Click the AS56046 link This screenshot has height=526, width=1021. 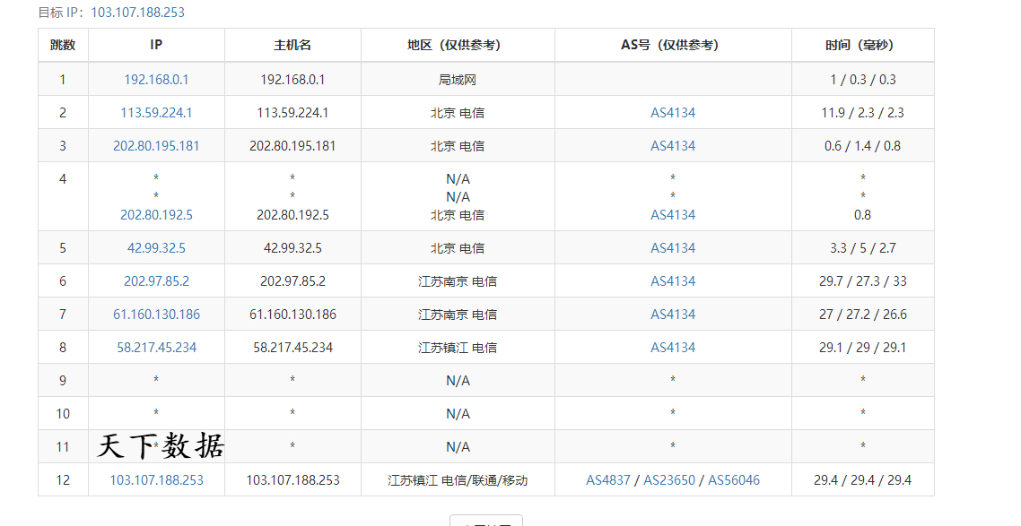(x=734, y=480)
